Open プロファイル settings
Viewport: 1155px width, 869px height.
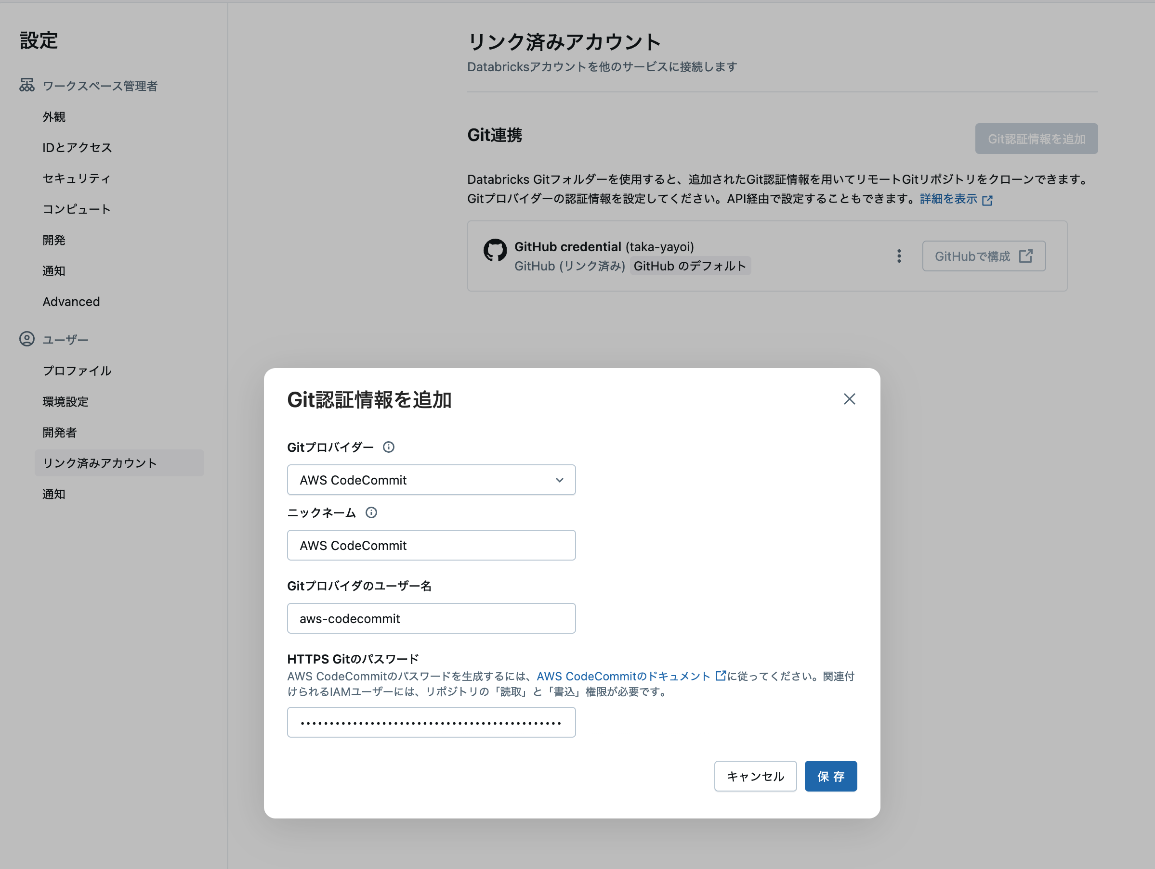click(76, 371)
